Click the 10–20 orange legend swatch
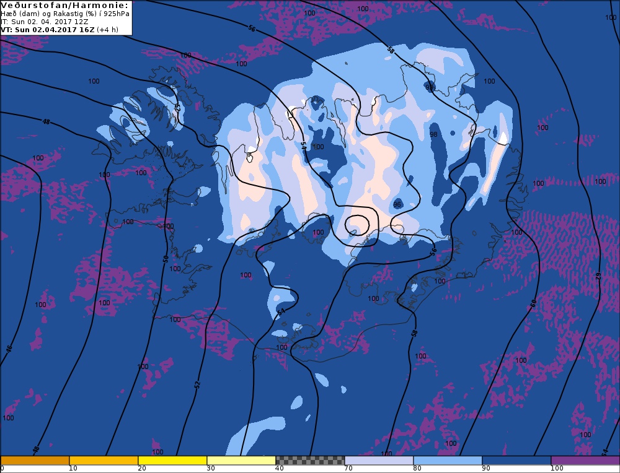620x473 pixels. point(104,461)
